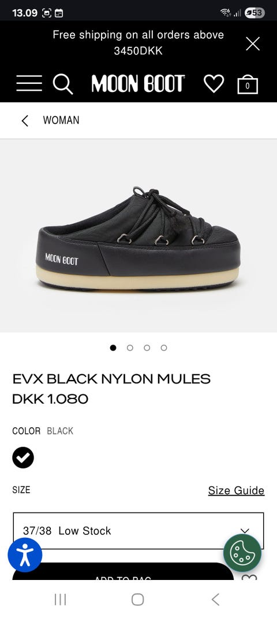Open the WOMAN category breadcrumb
Image resolution: width=277 pixels, height=617 pixels.
(x=61, y=120)
